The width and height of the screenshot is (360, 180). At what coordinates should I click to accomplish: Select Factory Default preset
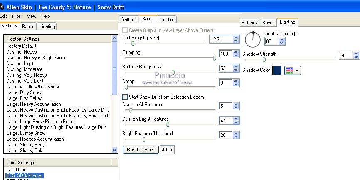tap(21, 46)
